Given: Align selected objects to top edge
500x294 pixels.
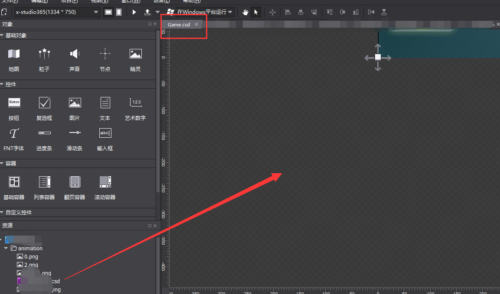Looking at the screenshot, I should click(x=330, y=12).
